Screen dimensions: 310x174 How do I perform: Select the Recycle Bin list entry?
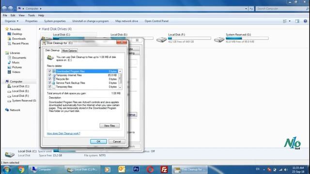click(83, 79)
